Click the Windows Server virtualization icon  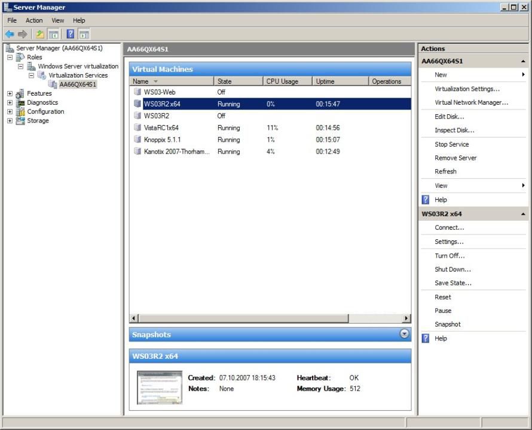point(31,66)
